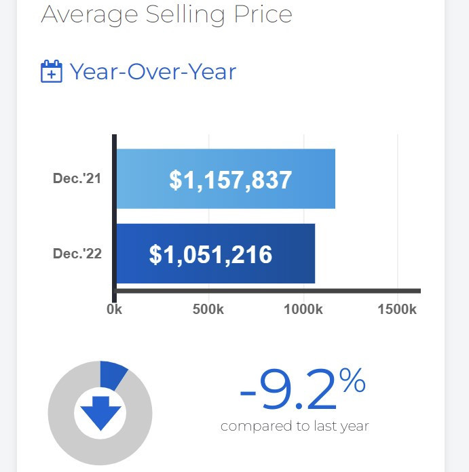Click the -9.2% change figure
Image resolution: width=469 pixels, height=472 pixels.
click(x=288, y=391)
